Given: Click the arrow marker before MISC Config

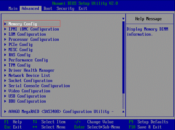Looking at the screenshot, I should point(5,50).
